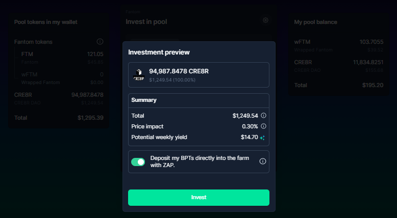The height and width of the screenshot is (218, 397).
Task: Click the Potential weekly yield label
Action: pos(159,137)
